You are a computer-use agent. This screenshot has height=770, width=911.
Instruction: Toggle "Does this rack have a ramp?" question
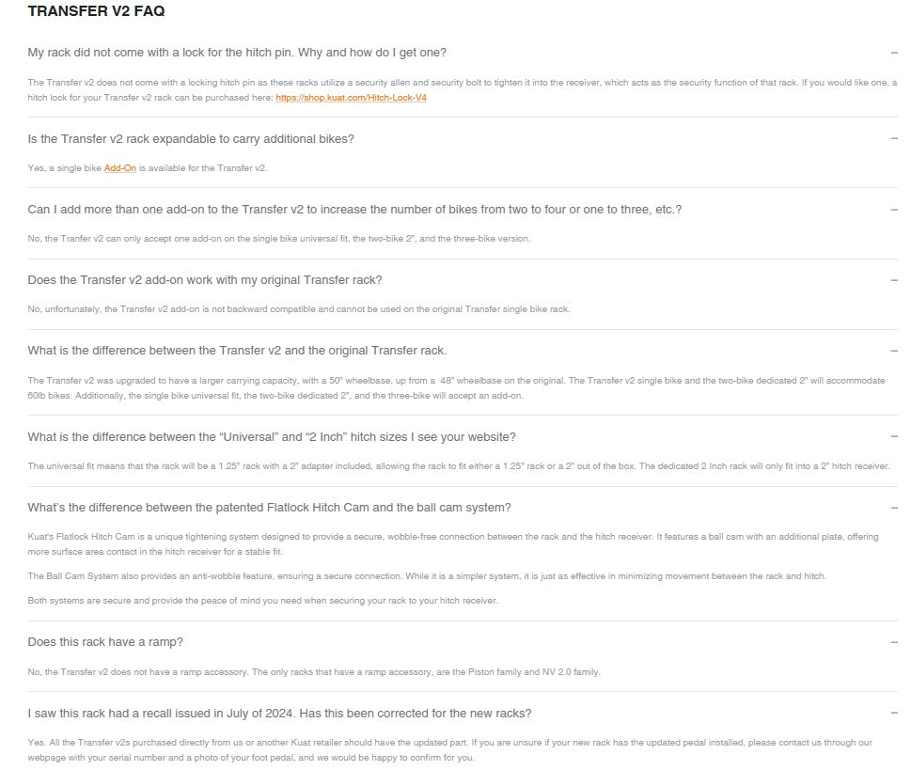pyautogui.click(x=105, y=642)
